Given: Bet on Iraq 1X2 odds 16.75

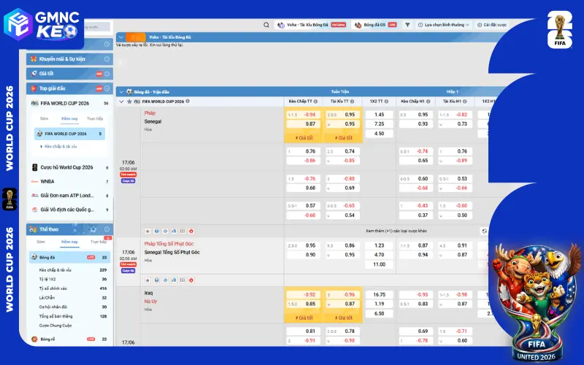Looking at the screenshot, I should (379, 295).
